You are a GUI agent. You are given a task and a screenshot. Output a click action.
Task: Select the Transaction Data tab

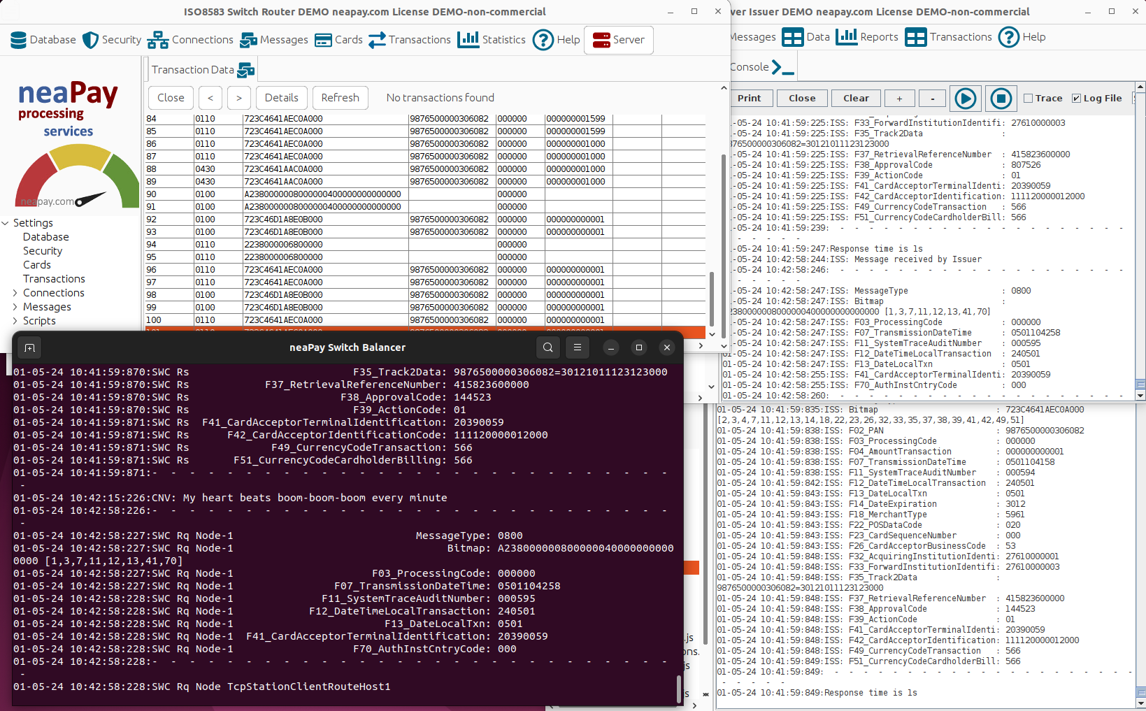(x=203, y=70)
